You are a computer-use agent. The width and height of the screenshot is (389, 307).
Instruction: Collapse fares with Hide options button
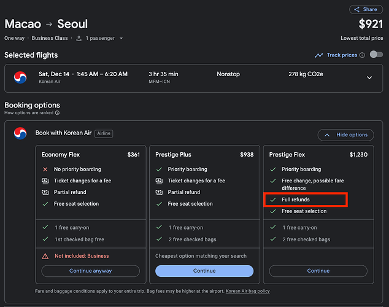click(345, 134)
